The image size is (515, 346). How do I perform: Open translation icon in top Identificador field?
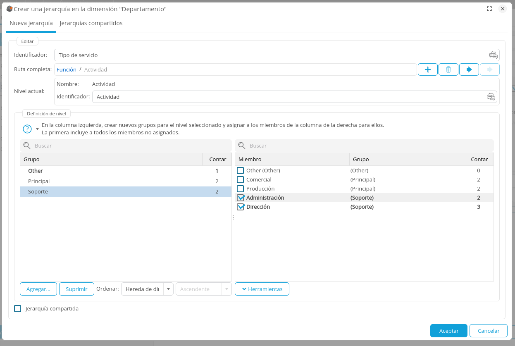pos(493,55)
